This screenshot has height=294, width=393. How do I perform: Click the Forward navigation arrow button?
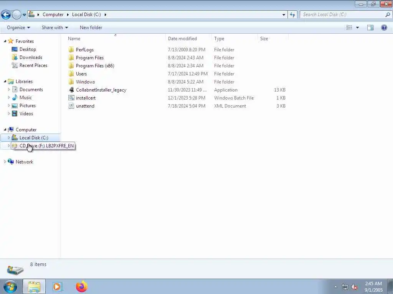pos(17,15)
